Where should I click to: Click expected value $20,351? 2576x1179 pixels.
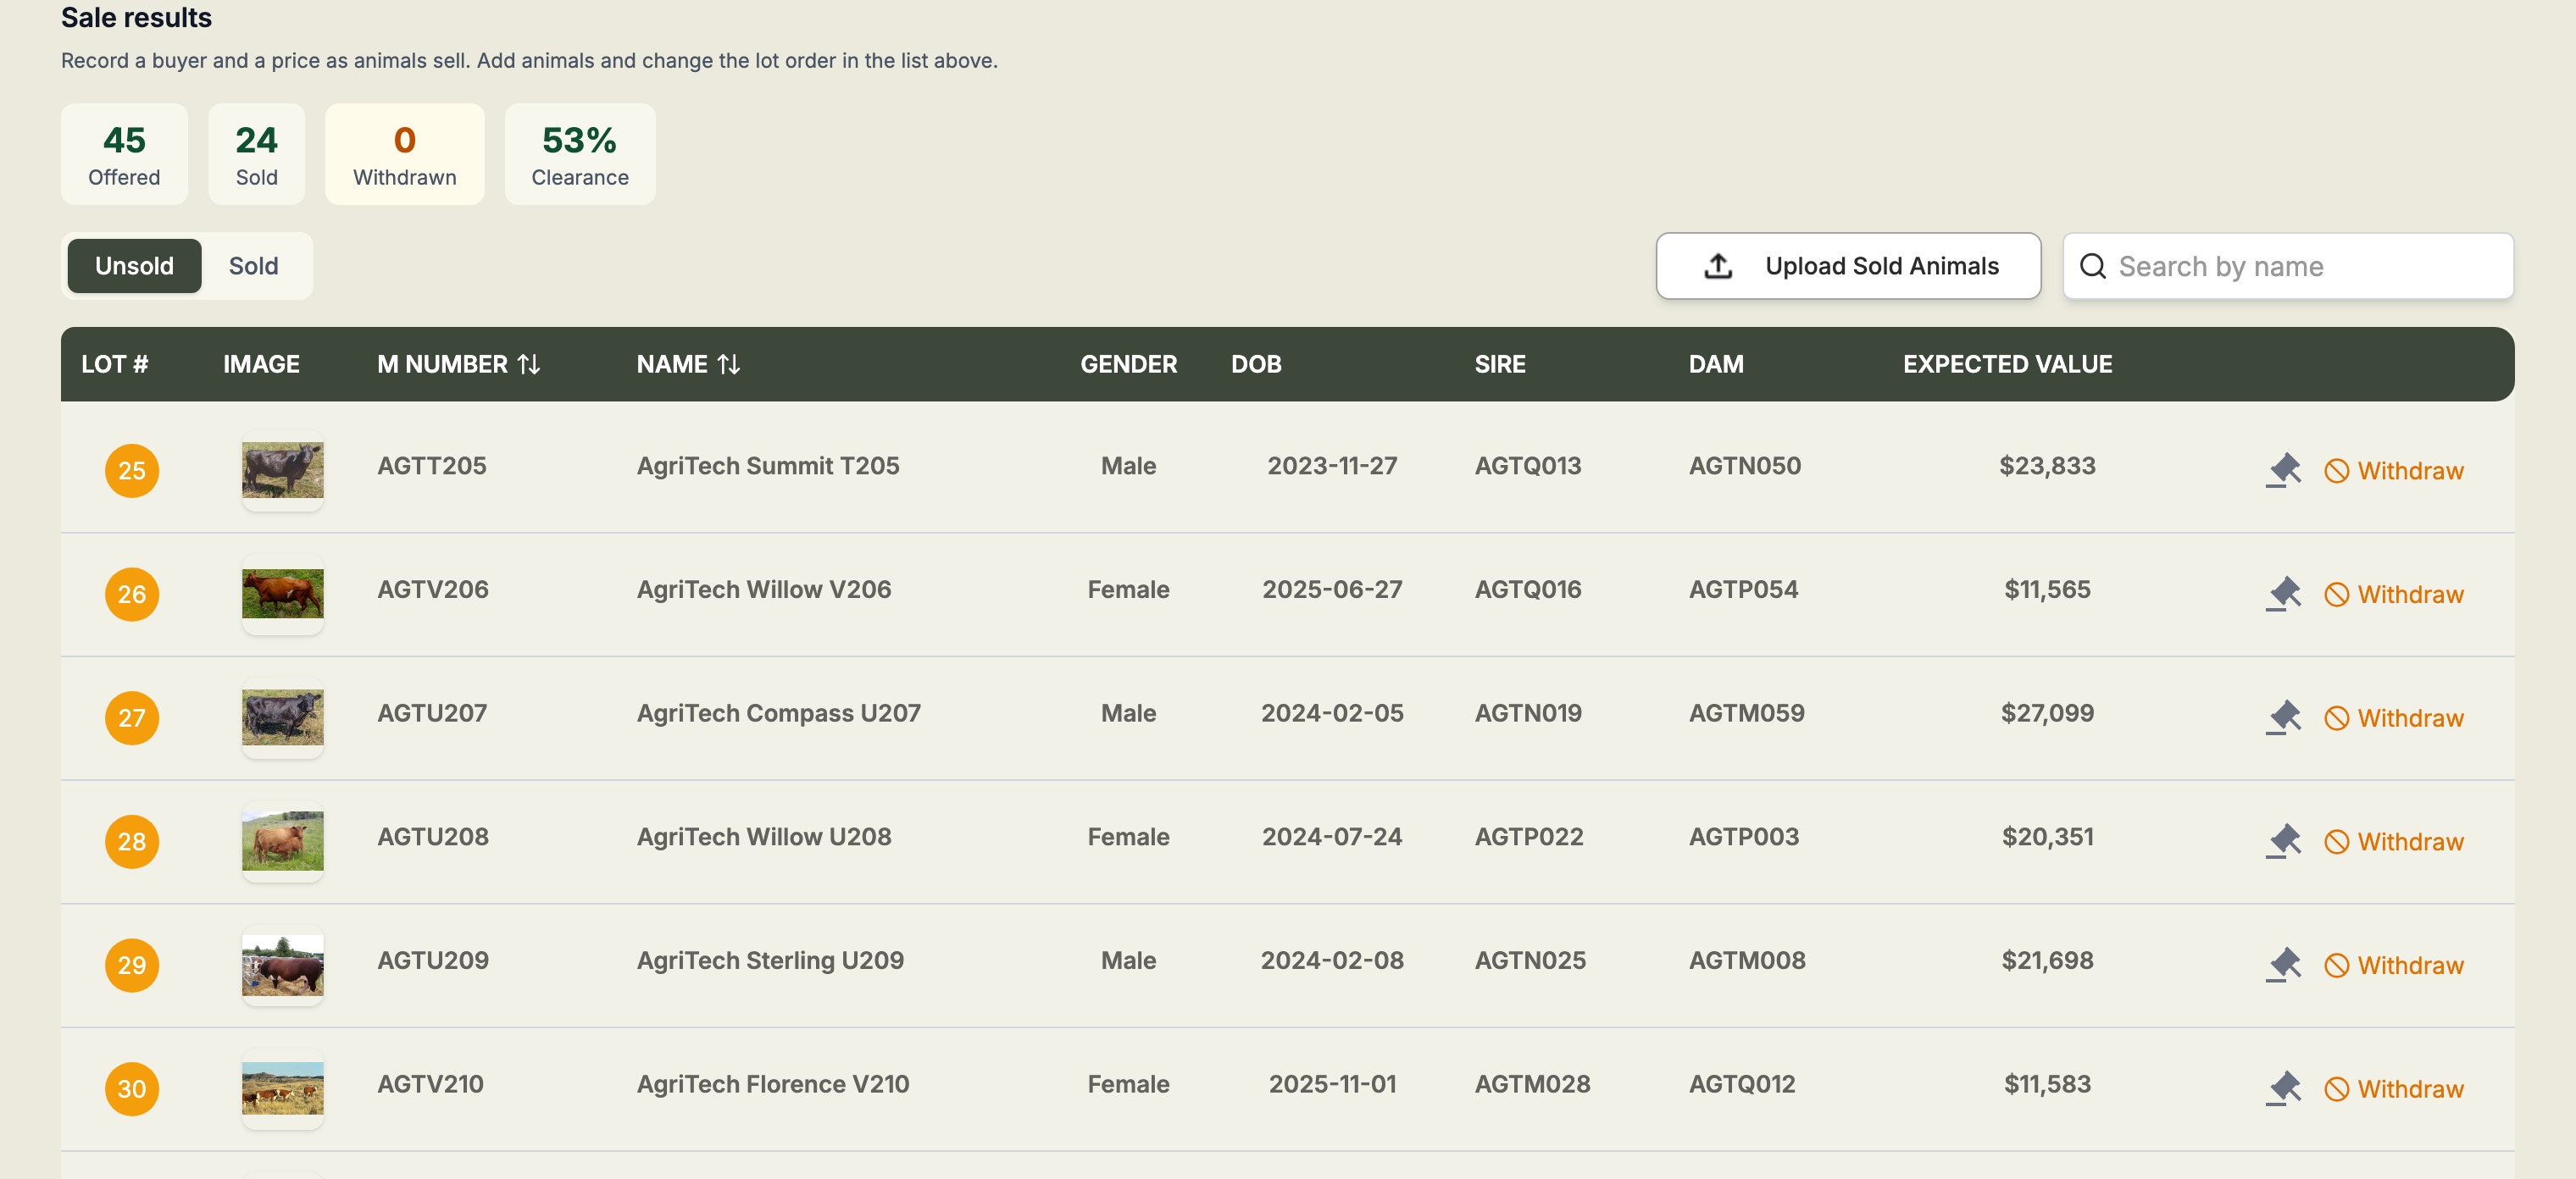2047,838
